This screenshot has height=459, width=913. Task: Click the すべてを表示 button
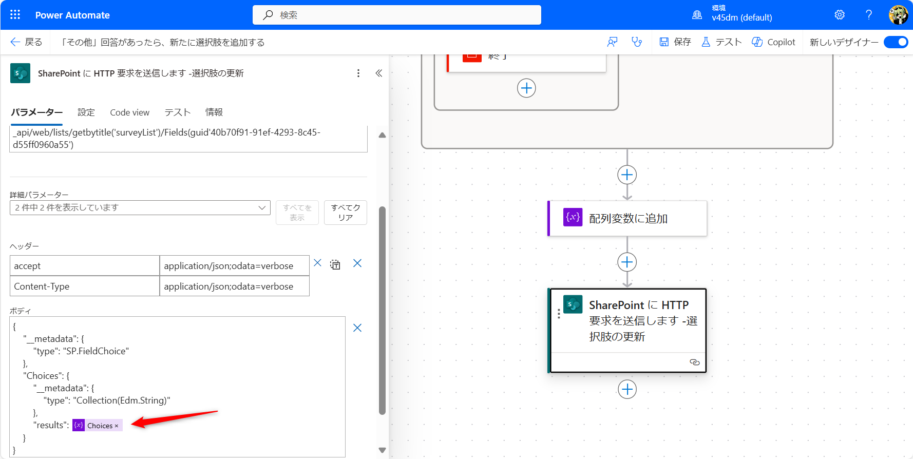(297, 213)
